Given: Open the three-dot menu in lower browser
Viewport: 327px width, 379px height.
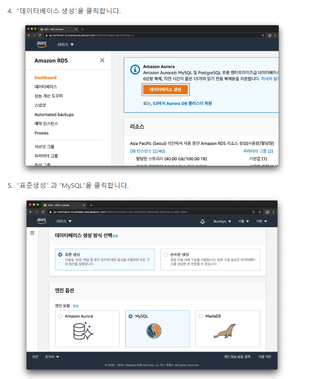Looking at the screenshot, I should click(x=273, y=212).
